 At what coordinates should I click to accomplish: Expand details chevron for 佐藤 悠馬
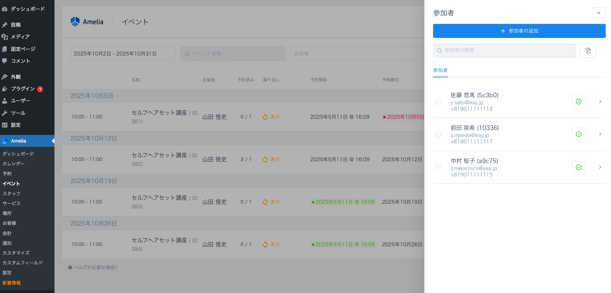point(600,102)
